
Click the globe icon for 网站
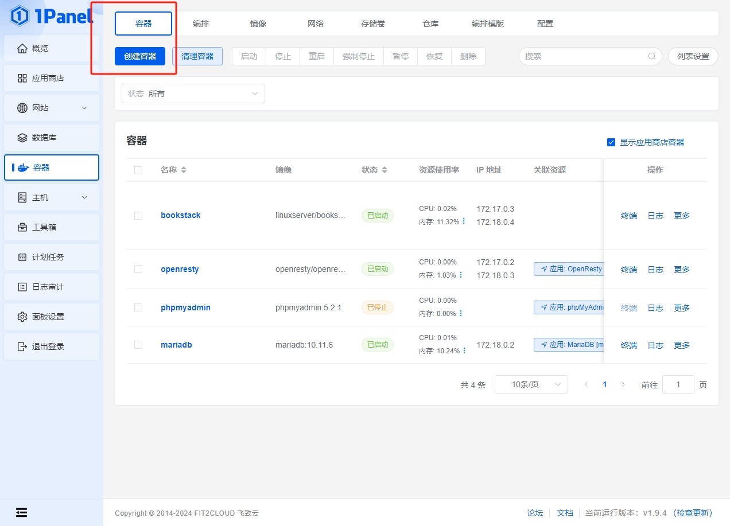[22, 108]
